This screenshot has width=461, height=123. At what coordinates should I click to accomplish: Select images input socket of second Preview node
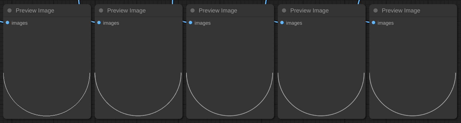[x=99, y=23]
